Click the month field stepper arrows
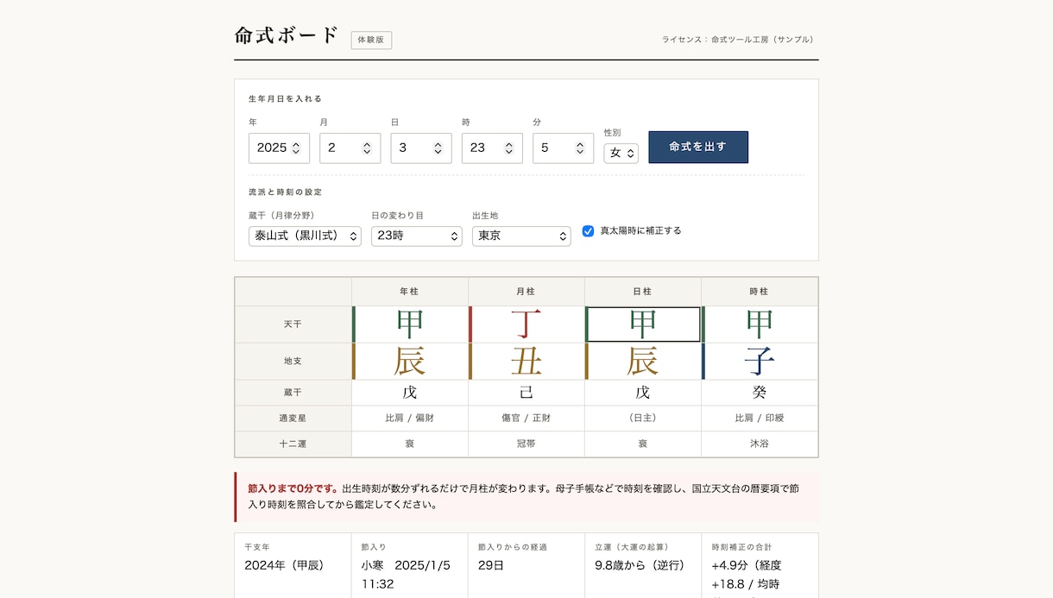1053x598 pixels. (367, 148)
